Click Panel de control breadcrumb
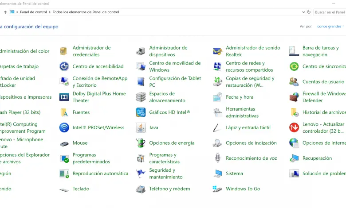 pyautogui.click(x=33, y=12)
